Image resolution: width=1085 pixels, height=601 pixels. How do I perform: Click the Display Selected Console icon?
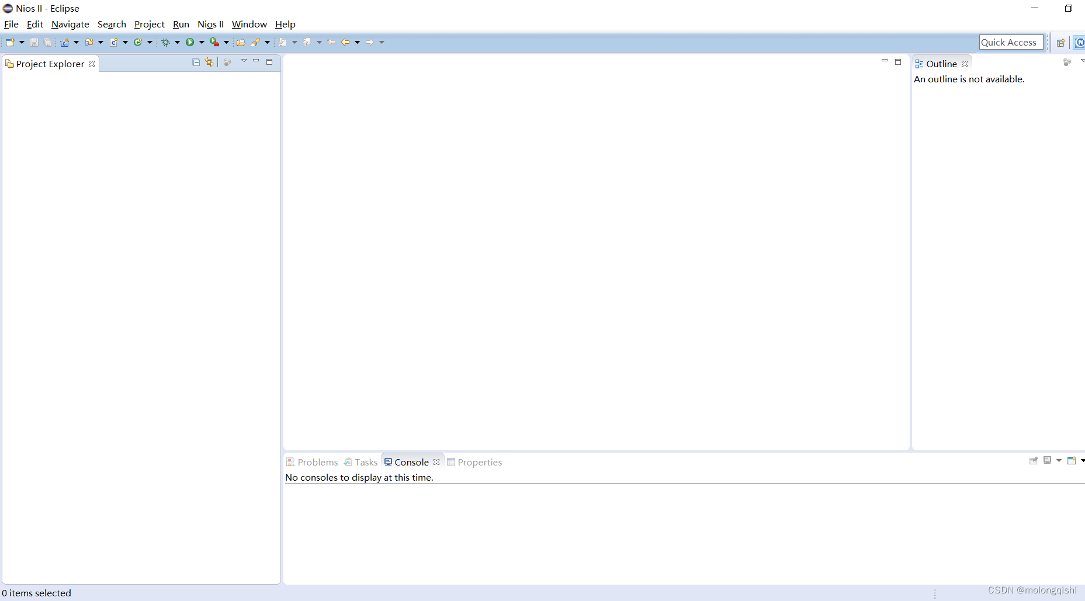1047,460
